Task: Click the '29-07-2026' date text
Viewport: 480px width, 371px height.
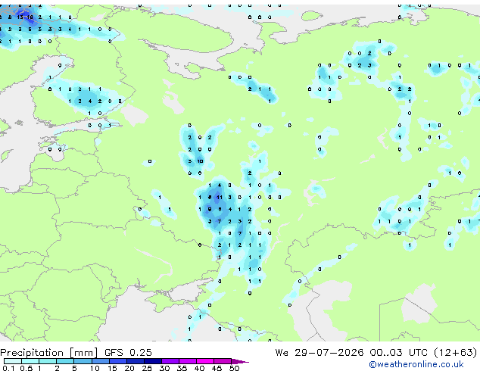Action: pyautogui.click(x=329, y=353)
